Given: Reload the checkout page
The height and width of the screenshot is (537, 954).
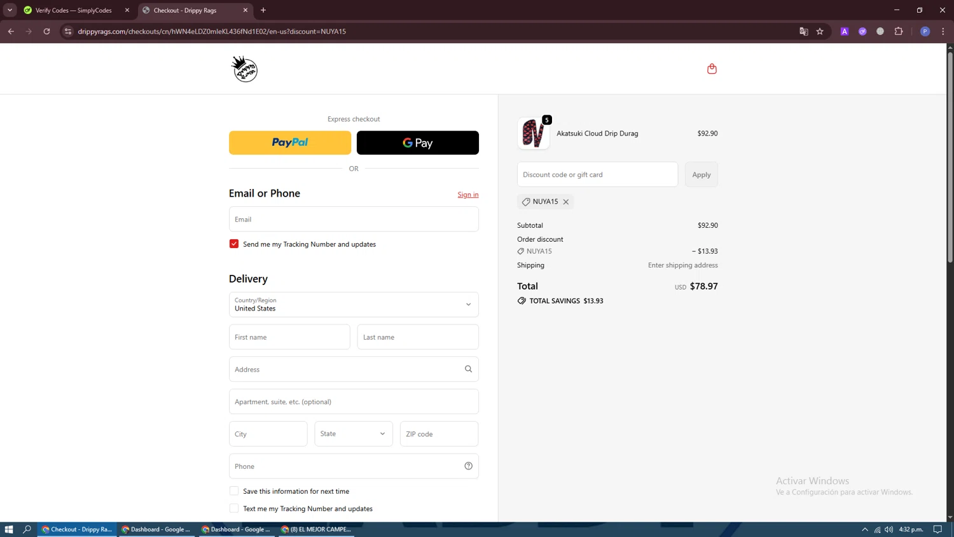Looking at the screenshot, I should [46, 31].
